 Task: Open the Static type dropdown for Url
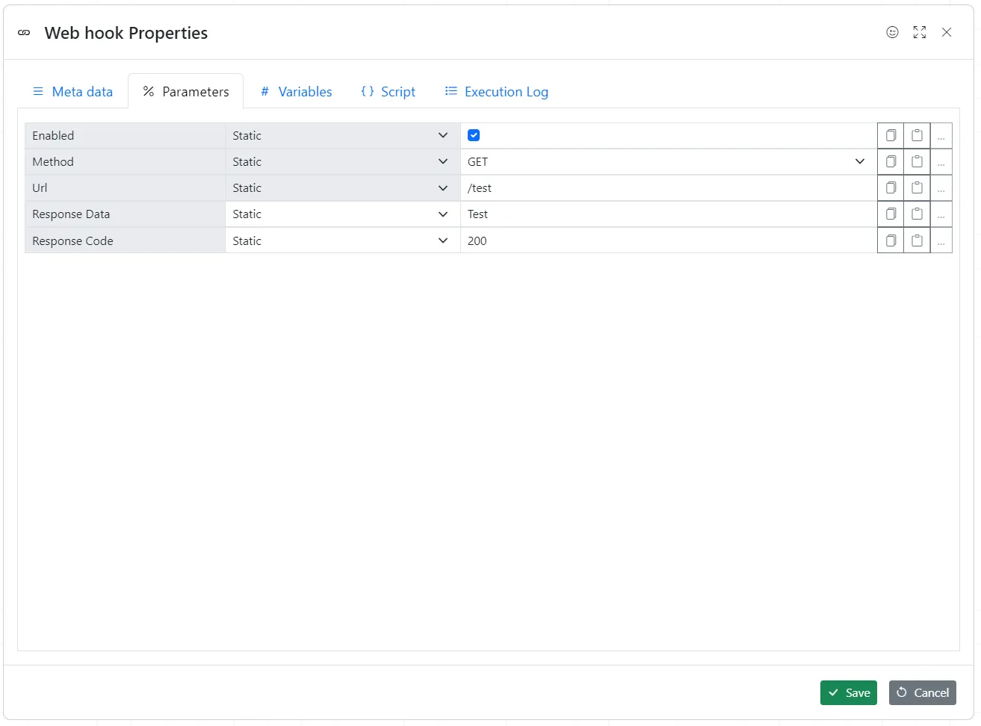pos(442,187)
